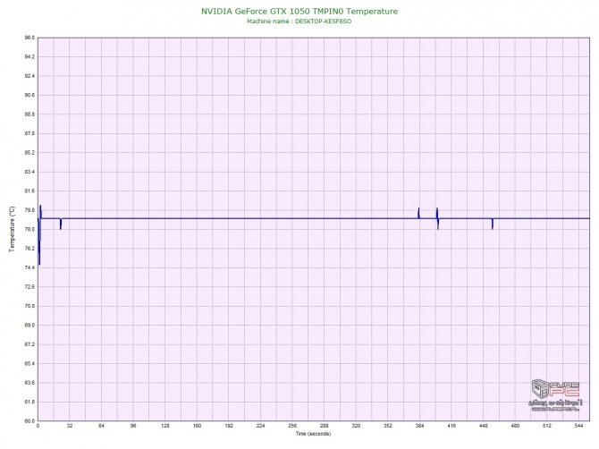The width and height of the screenshot is (599, 449).
Task: Click the 160 tick on the time axis
Action: [x=197, y=426]
